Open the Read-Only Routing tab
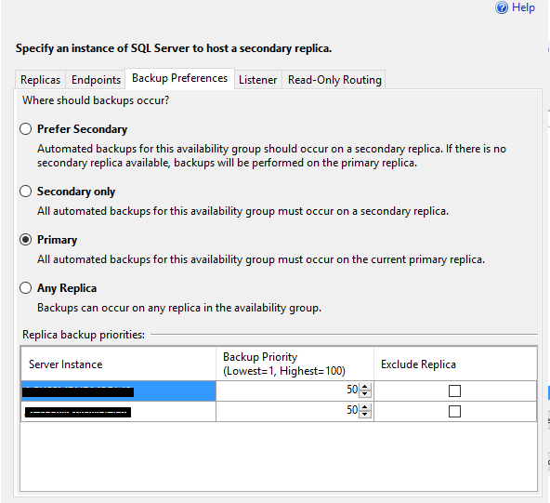The image size is (550, 503). point(334,80)
